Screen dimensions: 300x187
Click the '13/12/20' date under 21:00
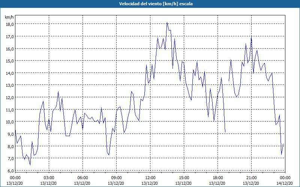[x=251, y=183]
